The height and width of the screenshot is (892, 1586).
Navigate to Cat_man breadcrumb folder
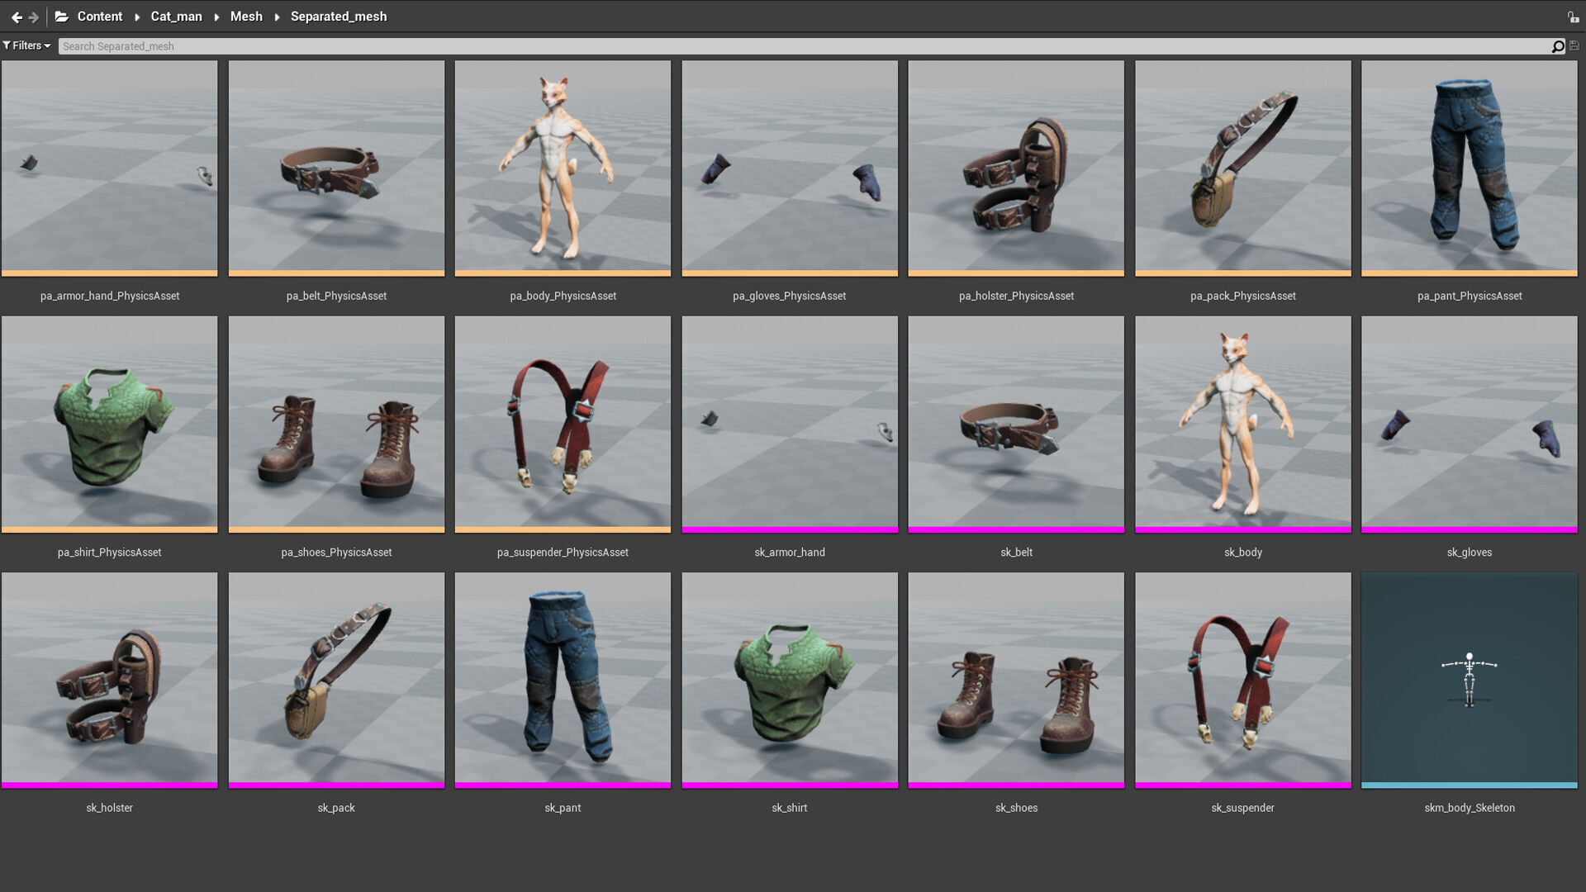click(176, 17)
